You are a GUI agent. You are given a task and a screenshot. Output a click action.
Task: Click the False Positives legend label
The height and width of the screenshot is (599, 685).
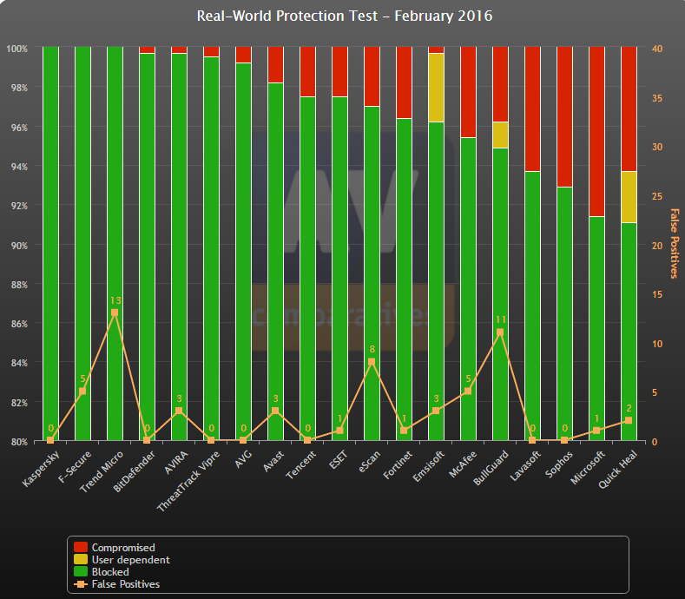[x=125, y=584]
